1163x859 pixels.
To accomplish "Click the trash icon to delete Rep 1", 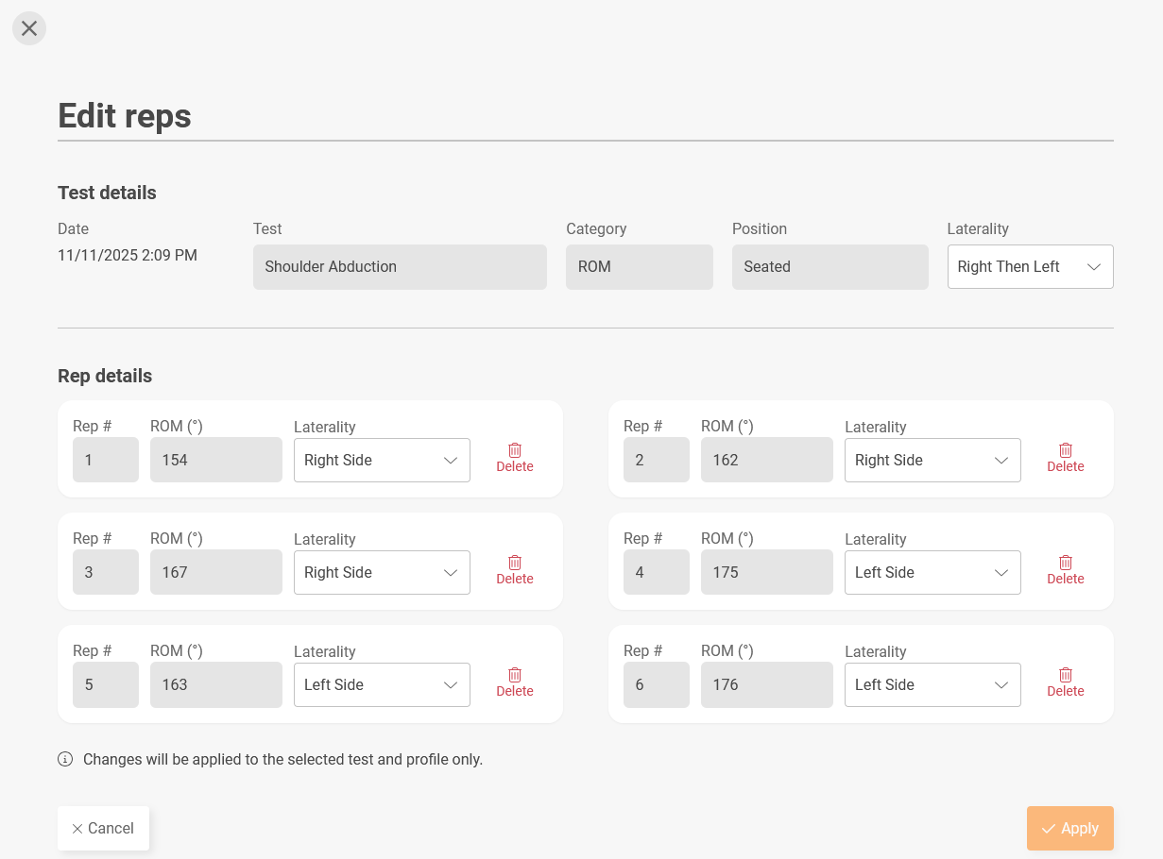I will pos(515,450).
